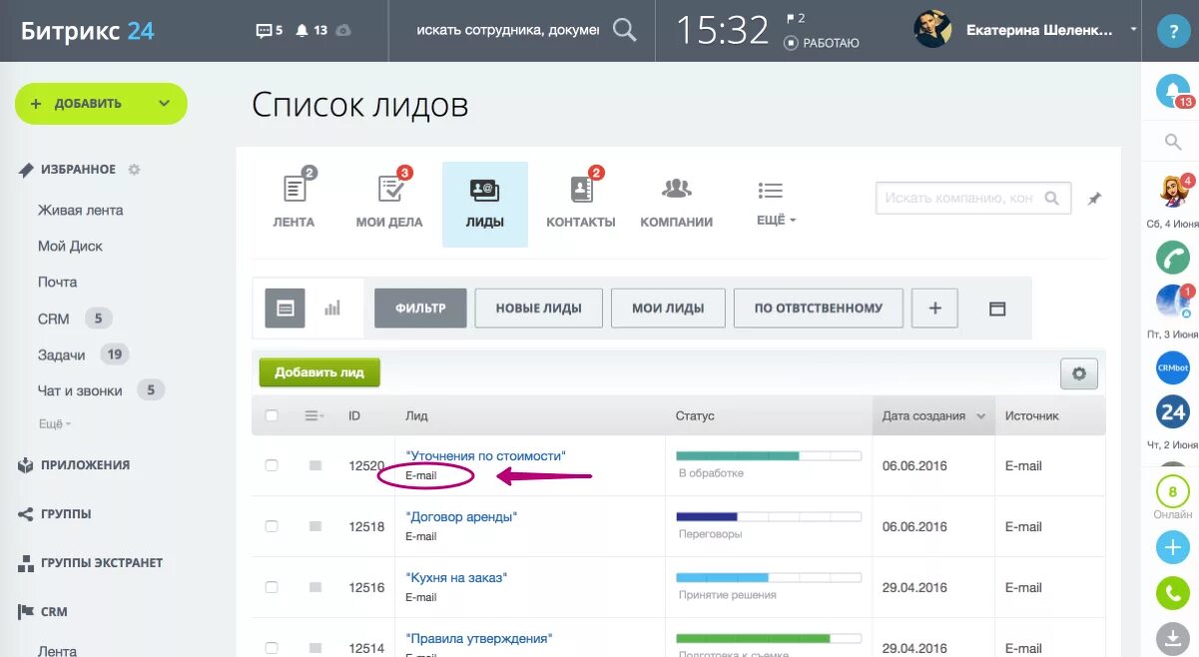This screenshot has height=657, width=1199.
Task: Open the row actions menu for lead 12516
Action: coord(315,587)
